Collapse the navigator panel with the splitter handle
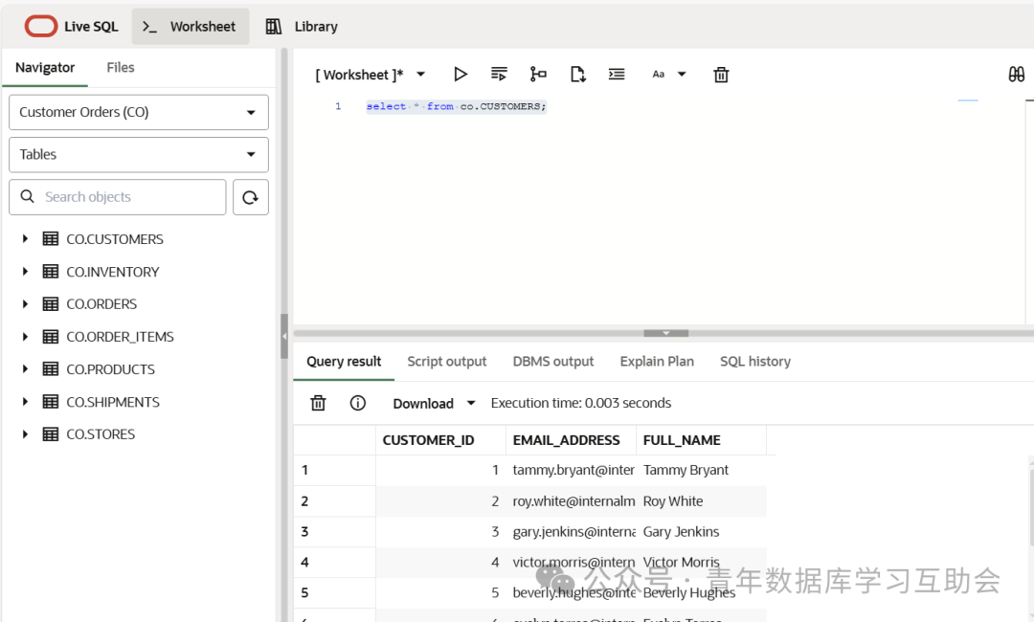The height and width of the screenshot is (622, 1034). click(284, 336)
